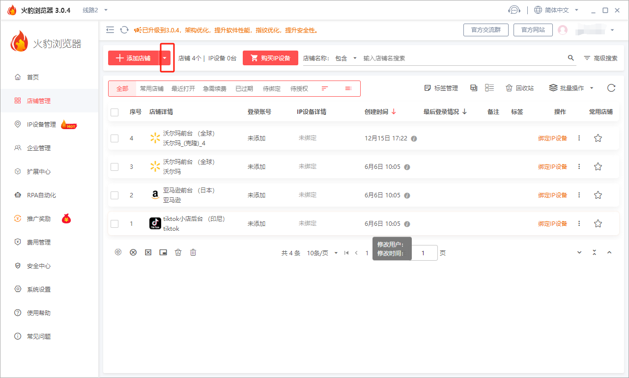Refresh the store list table
Image resolution: width=629 pixels, height=378 pixels.
[x=611, y=88]
